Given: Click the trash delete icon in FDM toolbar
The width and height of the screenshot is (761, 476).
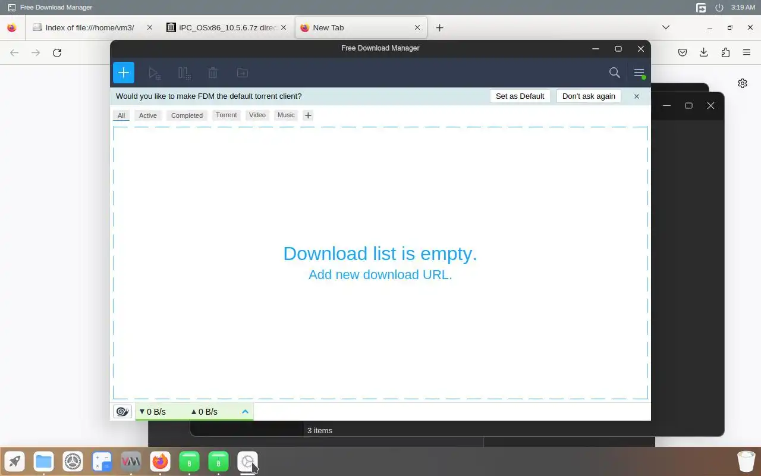Looking at the screenshot, I should (213, 73).
